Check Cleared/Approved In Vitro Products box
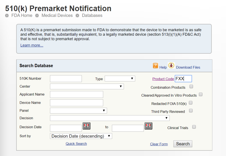 point(201,94)
